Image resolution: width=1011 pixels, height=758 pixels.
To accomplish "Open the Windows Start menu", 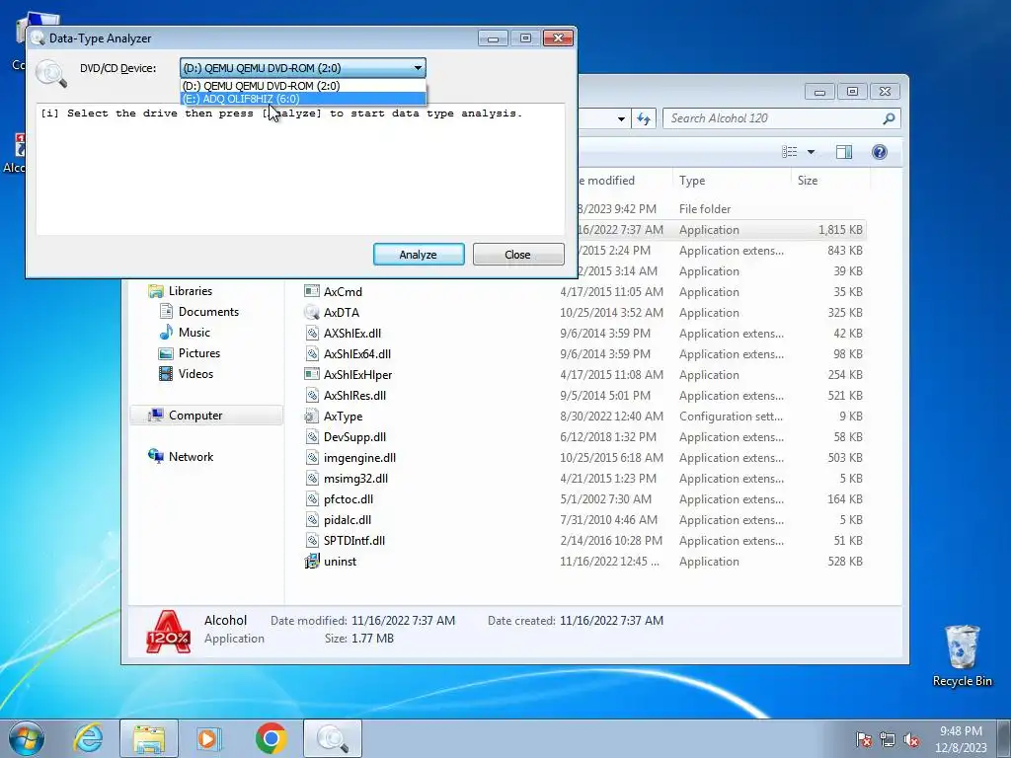I will click(x=27, y=738).
